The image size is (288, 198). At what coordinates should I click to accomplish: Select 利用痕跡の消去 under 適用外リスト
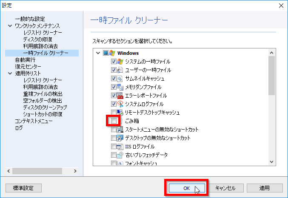[40, 87]
